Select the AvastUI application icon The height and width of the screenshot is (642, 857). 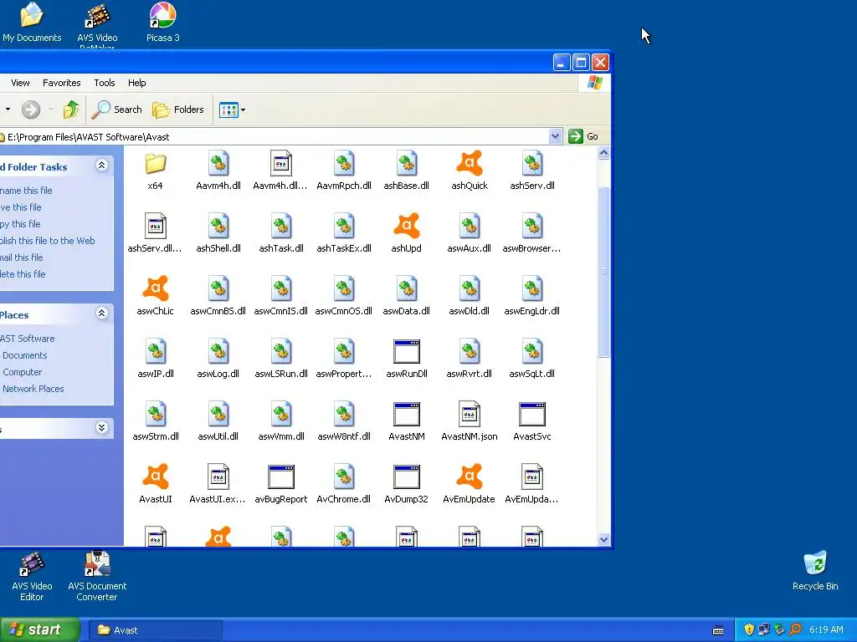[156, 477]
